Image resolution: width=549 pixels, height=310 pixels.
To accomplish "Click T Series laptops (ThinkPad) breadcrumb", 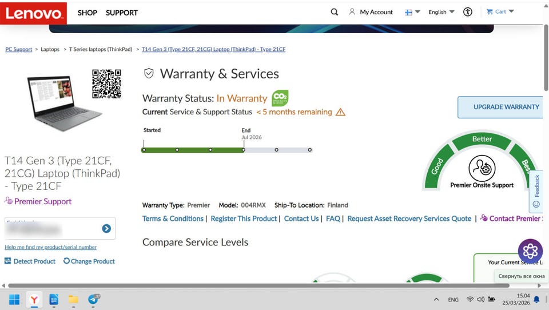I will [101, 49].
